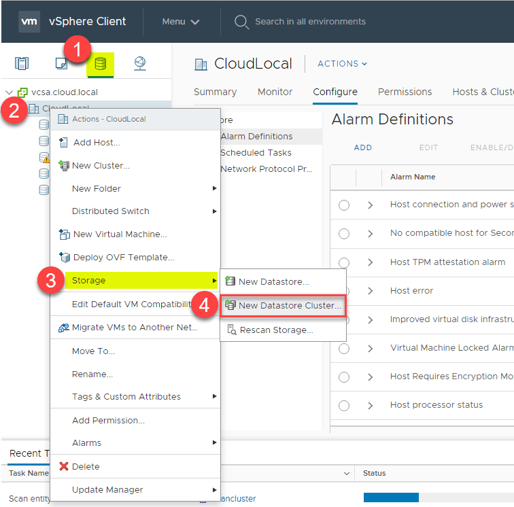The image size is (514, 507).
Task: Open the Distributed Switch submenu
Action: [135, 211]
